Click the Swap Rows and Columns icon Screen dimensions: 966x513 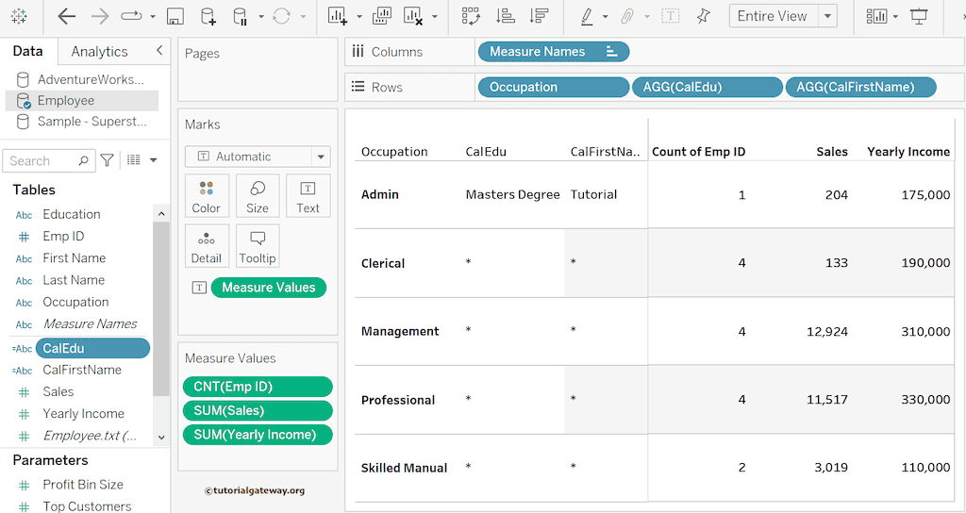tap(471, 16)
